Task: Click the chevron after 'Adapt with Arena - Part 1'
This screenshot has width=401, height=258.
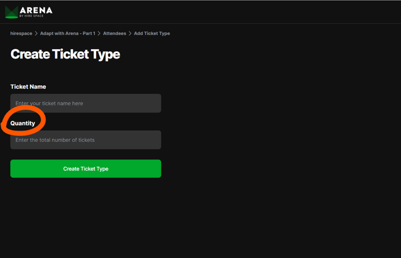Action: click(x=99, y=33)
